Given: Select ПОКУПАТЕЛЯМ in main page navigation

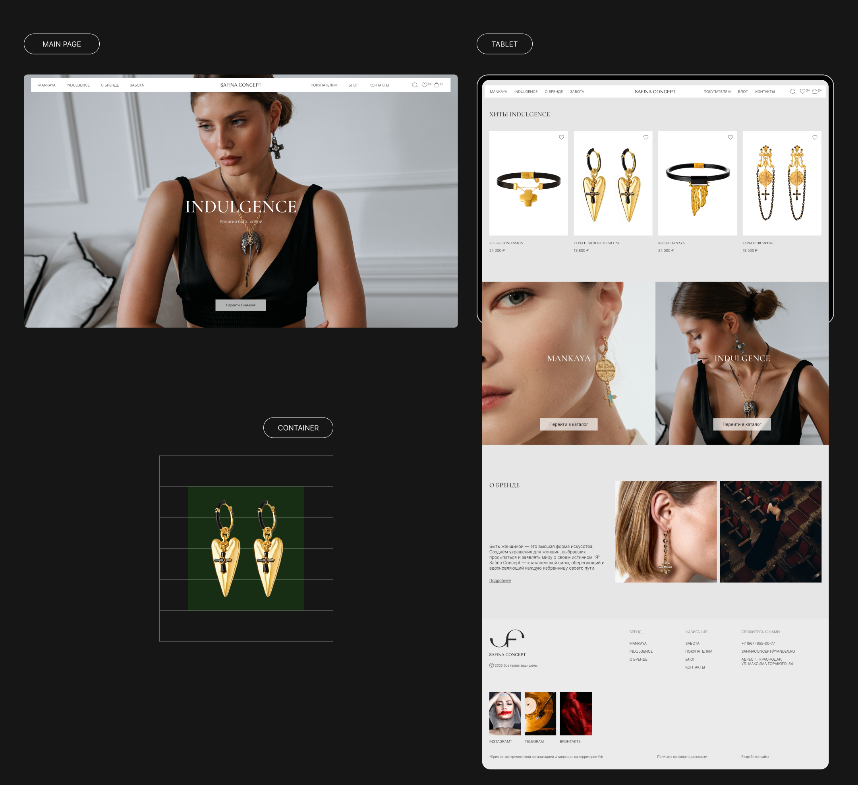Looking at the screenshot, I should 323,85.
